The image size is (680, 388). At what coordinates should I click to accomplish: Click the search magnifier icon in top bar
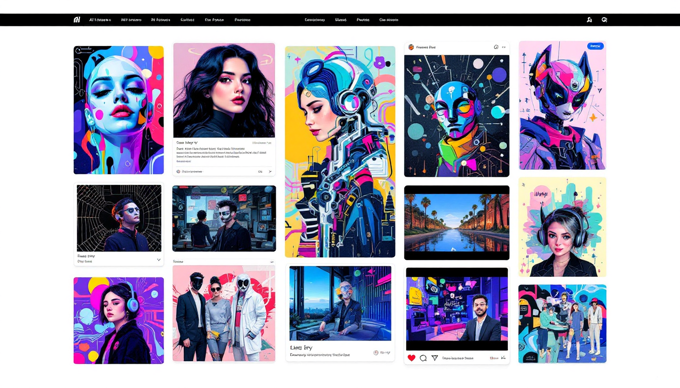tap(604, 20)
